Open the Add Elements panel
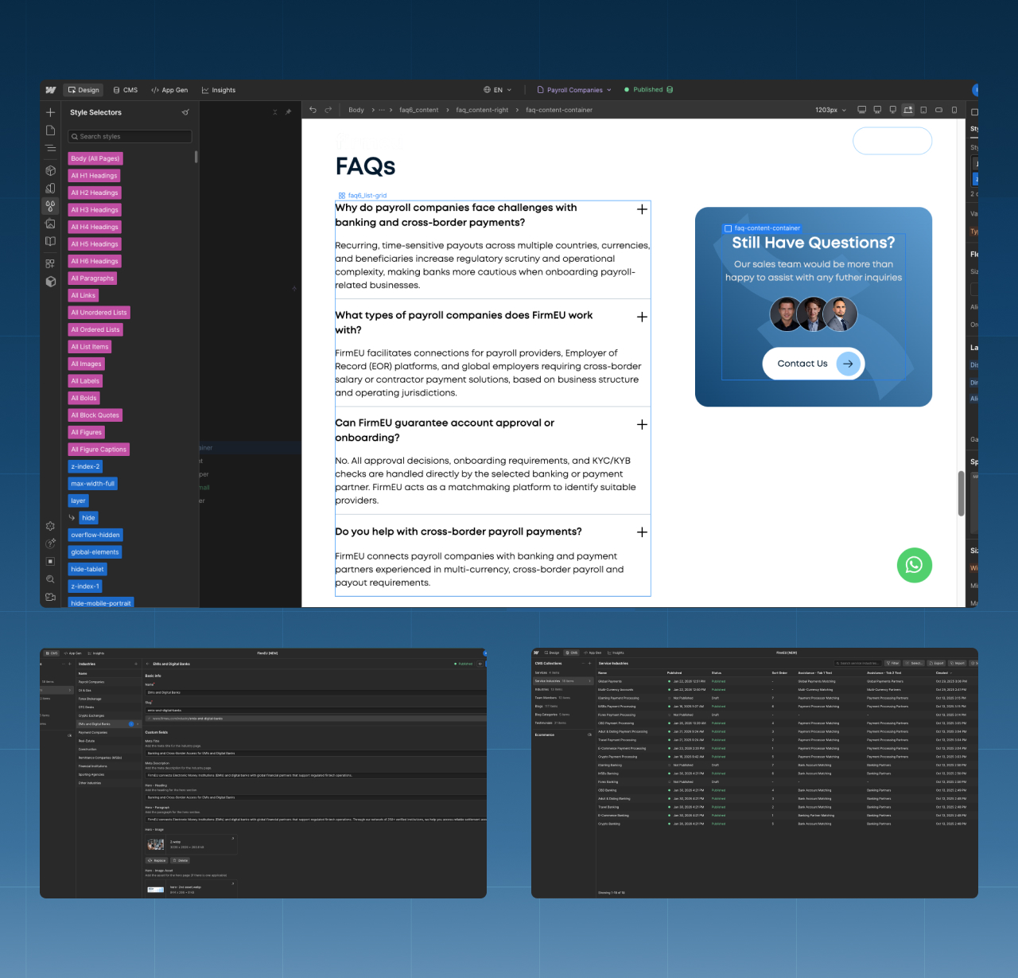This screenshot has height=978, width=1018. [50, 112]
